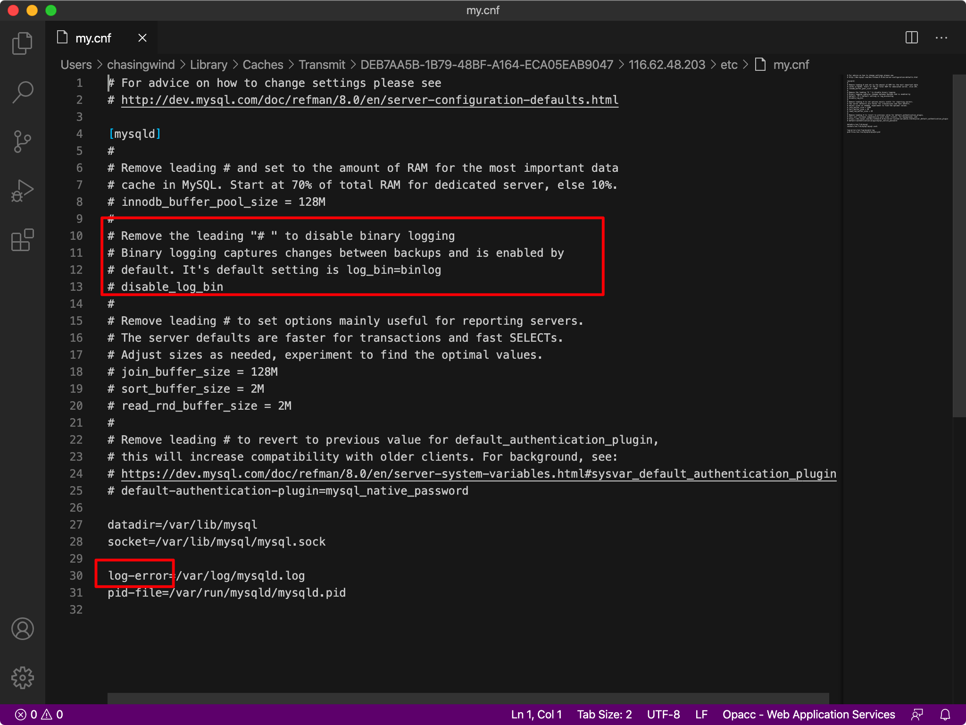Open the Source Control view icon
The width and height of the screenshot is (966, 725).
click(22, 142)
